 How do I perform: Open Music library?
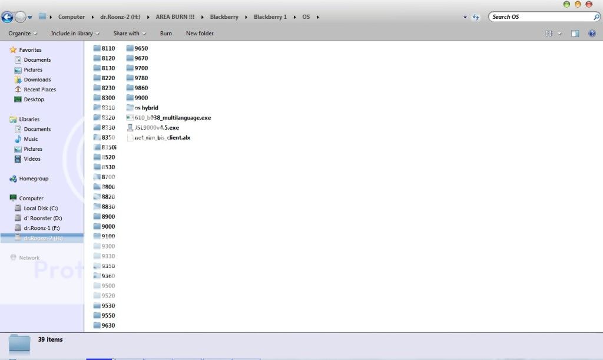coord(31,139)
